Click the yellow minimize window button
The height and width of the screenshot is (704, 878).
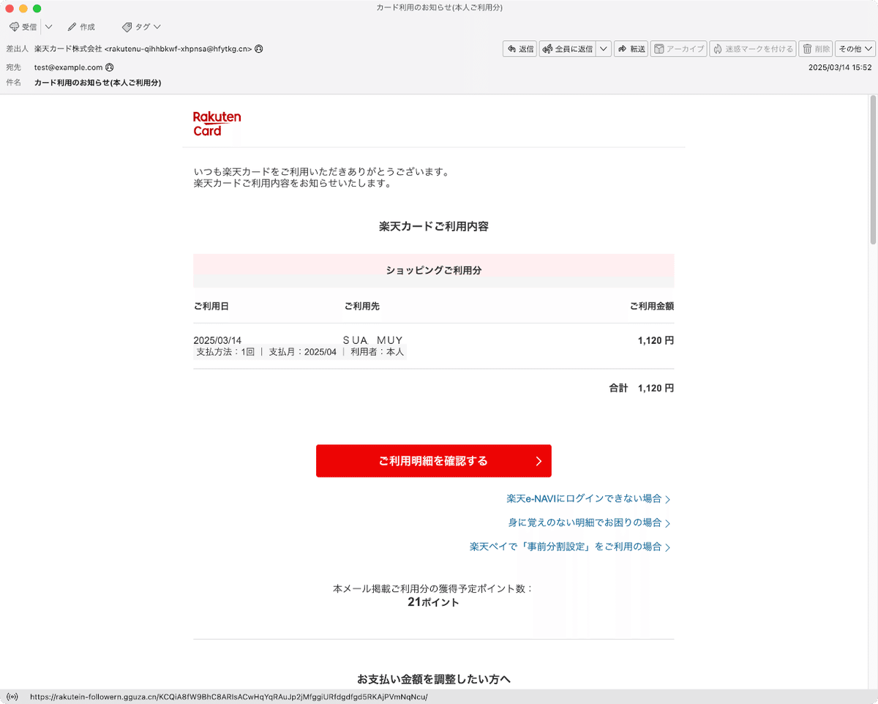click(23, 8)
